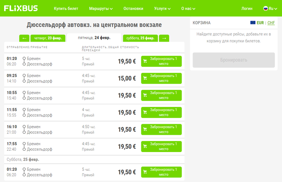Open the Услуги dropdown menu
The height and width of the screenshot is (182, 282).
click(162, 9)
